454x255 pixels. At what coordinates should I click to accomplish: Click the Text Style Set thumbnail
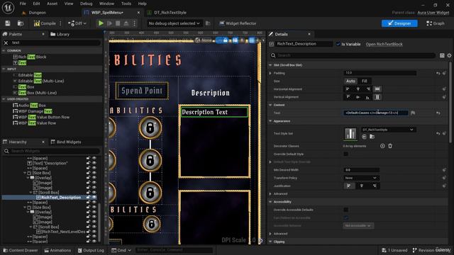tap(350, 134)
